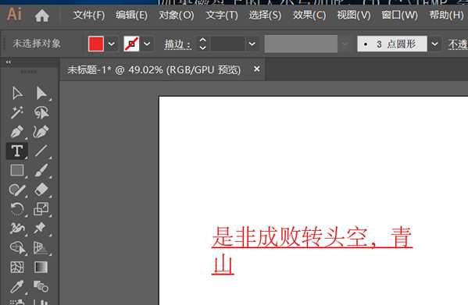
Task: Collapse the tools panel with double chevron
Action: coord(9,62)
